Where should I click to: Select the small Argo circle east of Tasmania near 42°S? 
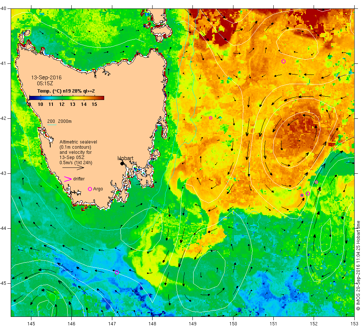[x=211, y=118]
